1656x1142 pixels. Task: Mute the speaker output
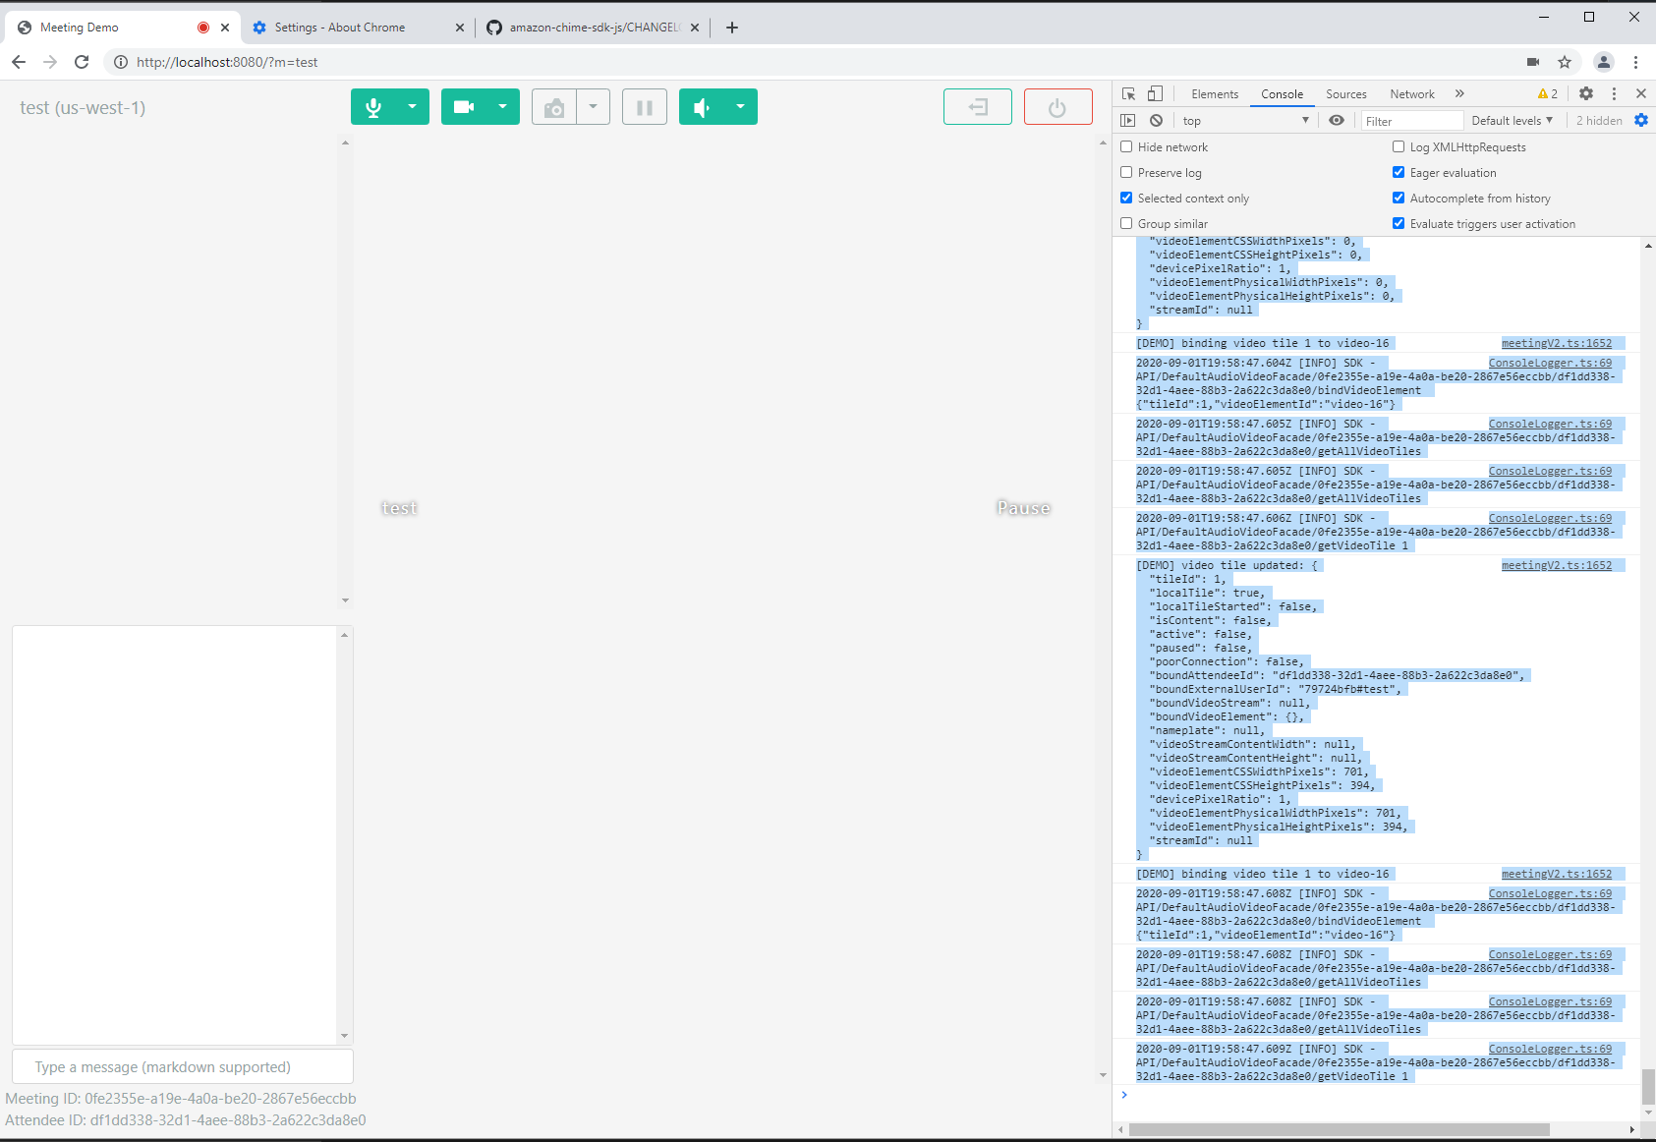(702, 106)
